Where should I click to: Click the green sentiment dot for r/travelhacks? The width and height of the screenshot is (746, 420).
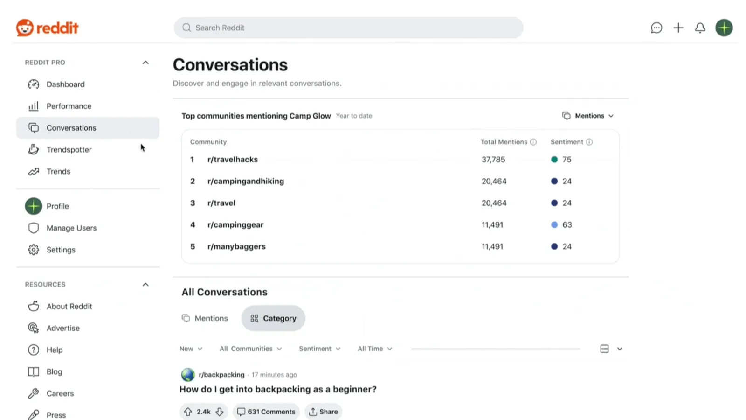(554, 160)
